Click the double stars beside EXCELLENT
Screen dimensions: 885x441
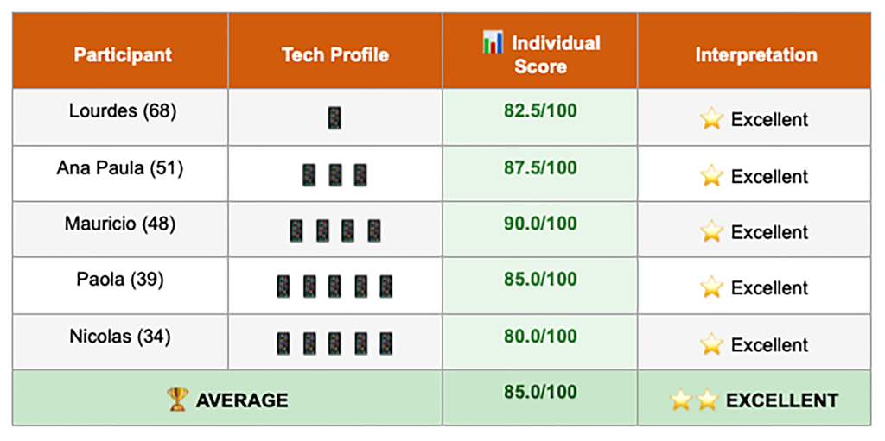click(x=694, y=400)
